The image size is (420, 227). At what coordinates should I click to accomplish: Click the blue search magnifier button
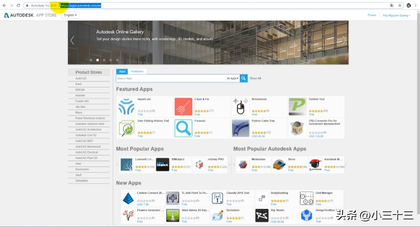coord(243,78)
